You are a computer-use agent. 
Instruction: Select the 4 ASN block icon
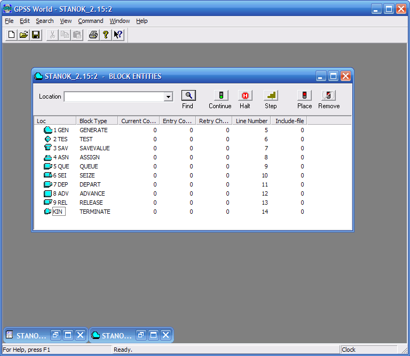(48, 157)
